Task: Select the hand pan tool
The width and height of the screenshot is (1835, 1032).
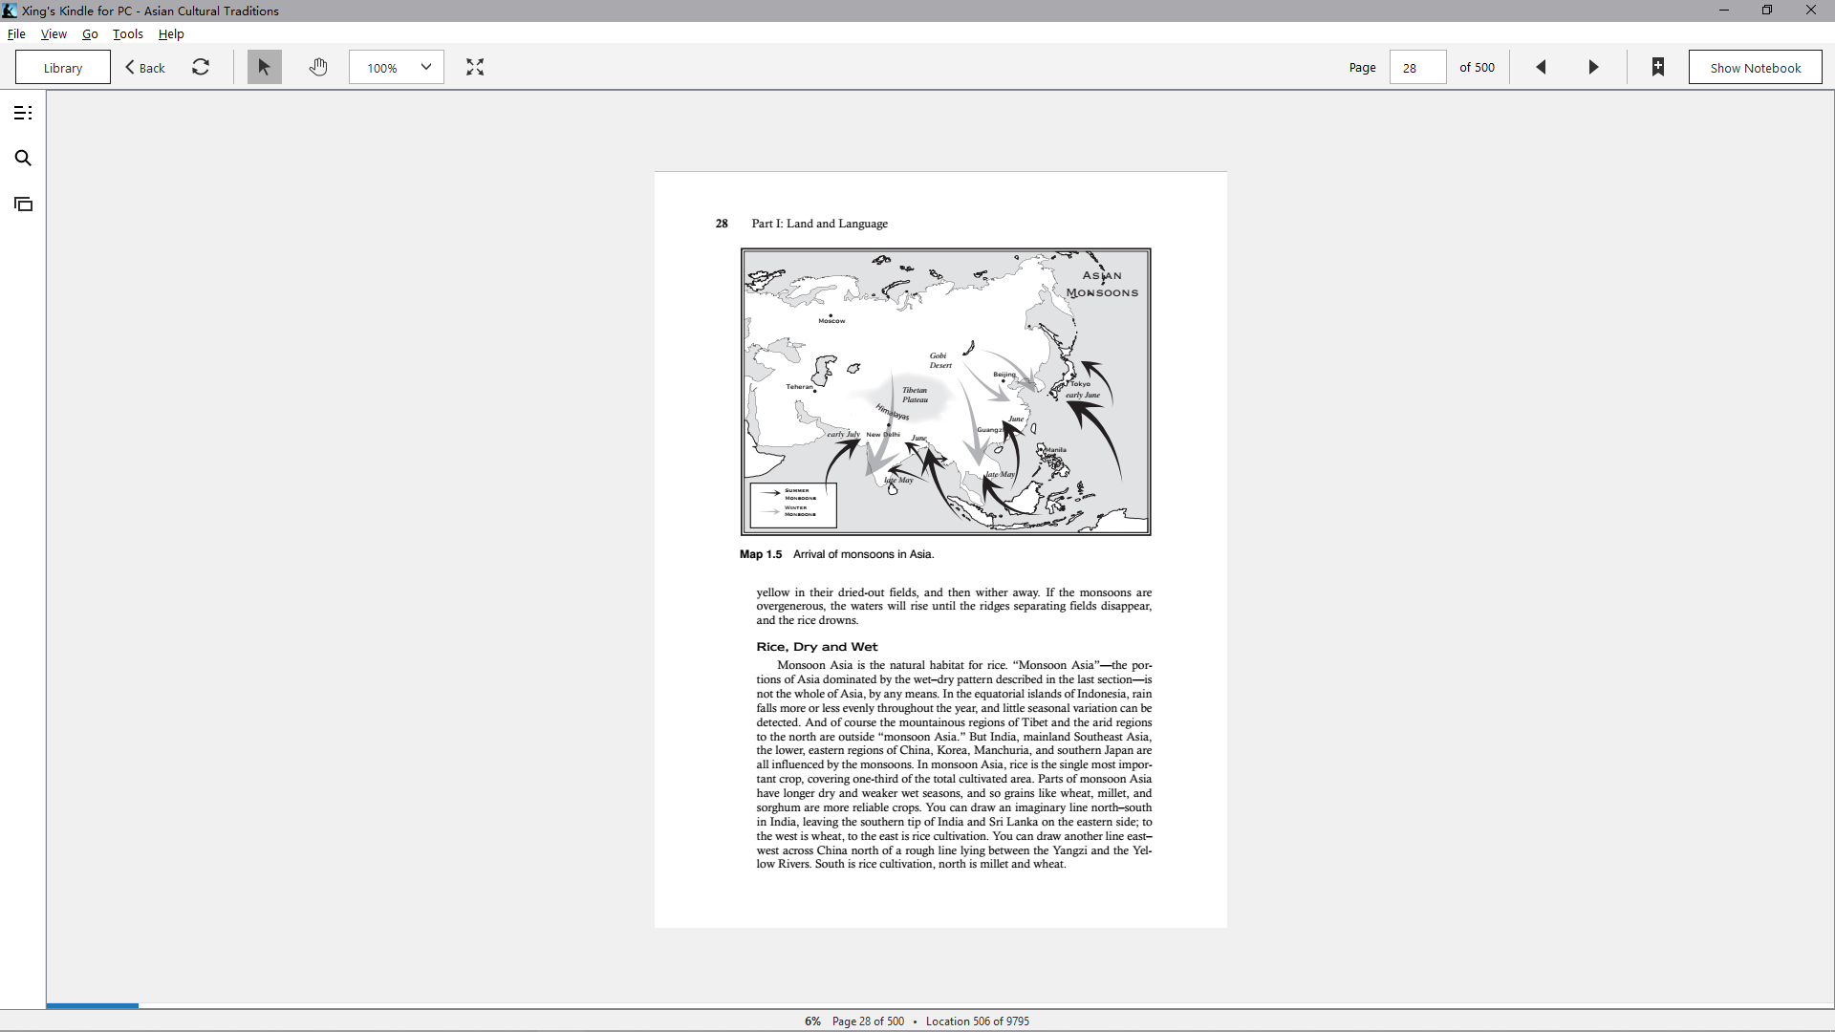Action: 318,67
